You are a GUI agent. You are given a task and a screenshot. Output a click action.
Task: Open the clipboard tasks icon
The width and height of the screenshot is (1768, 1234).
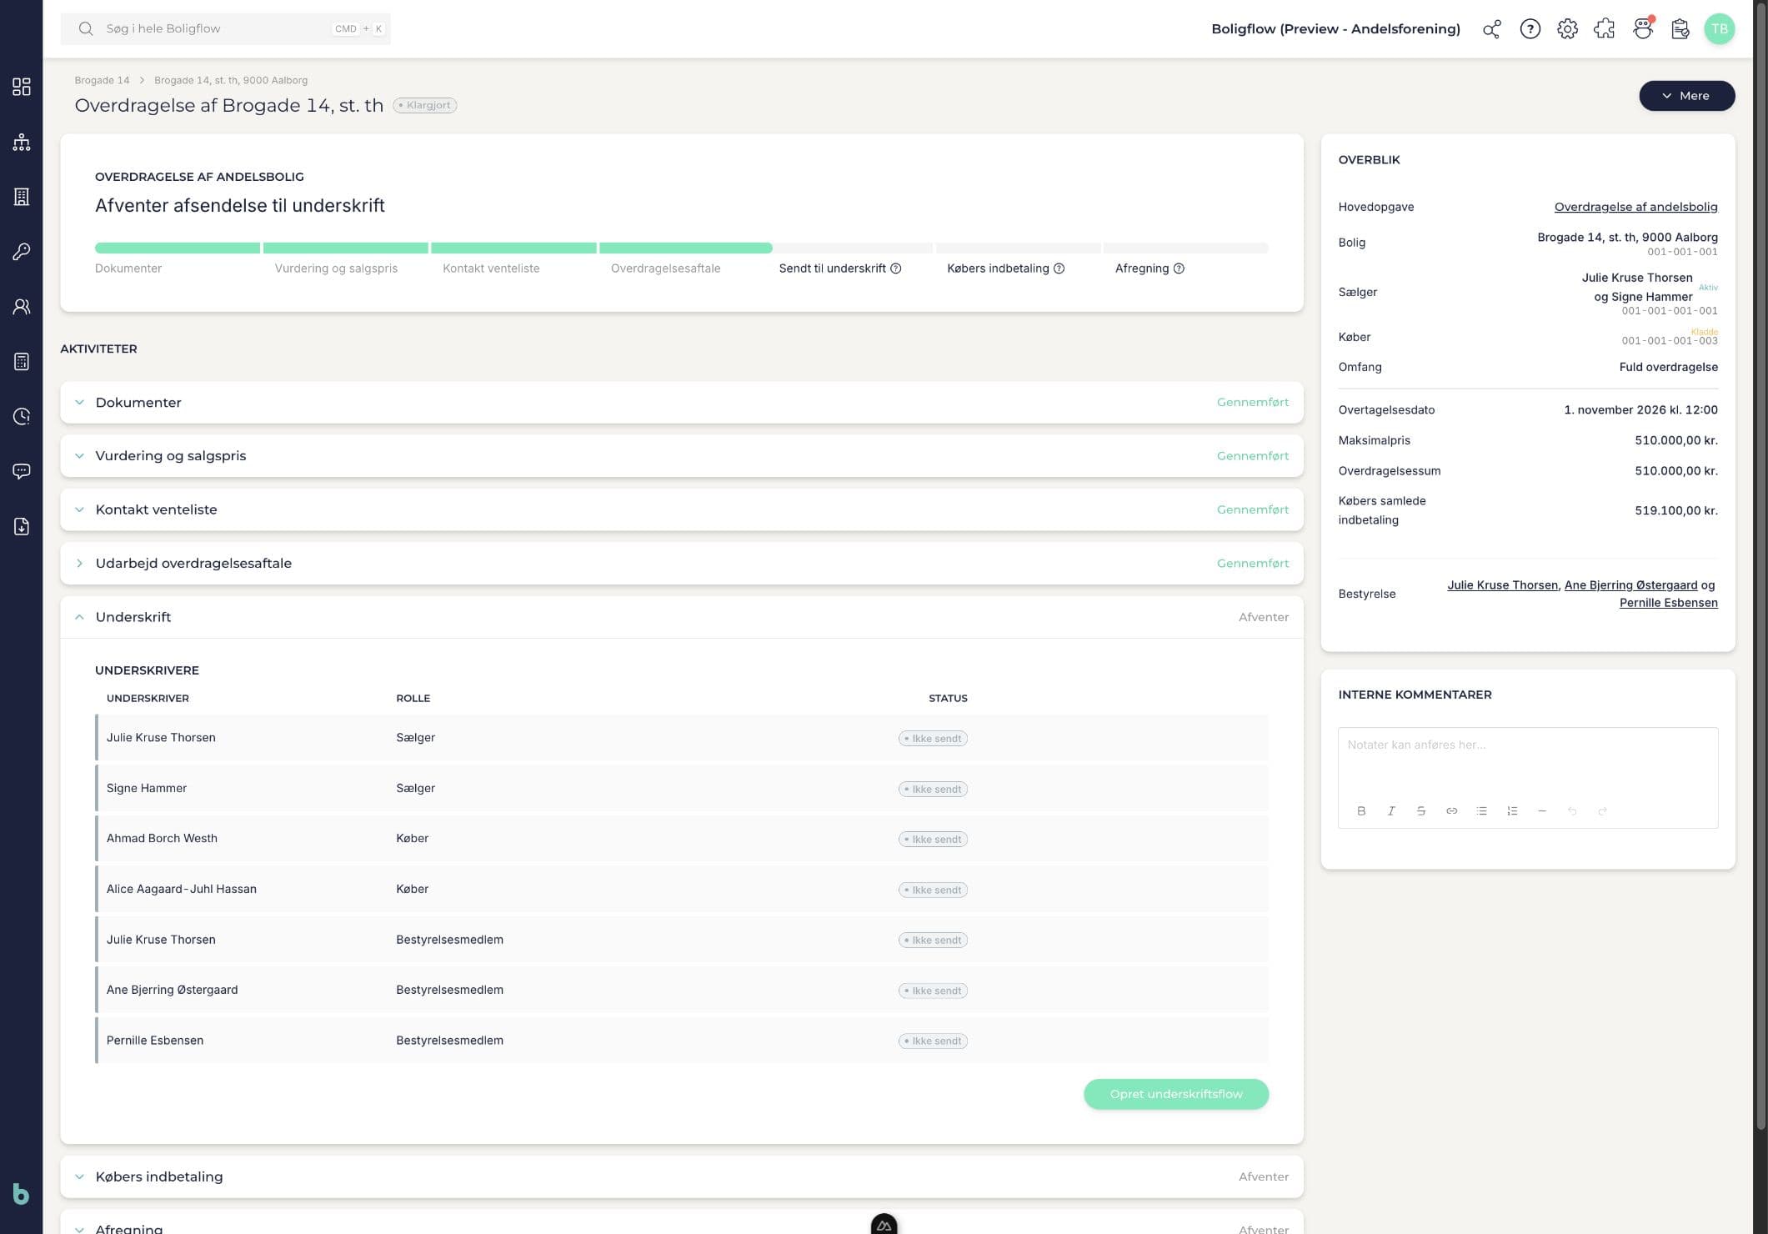(x=1680, y=29)
